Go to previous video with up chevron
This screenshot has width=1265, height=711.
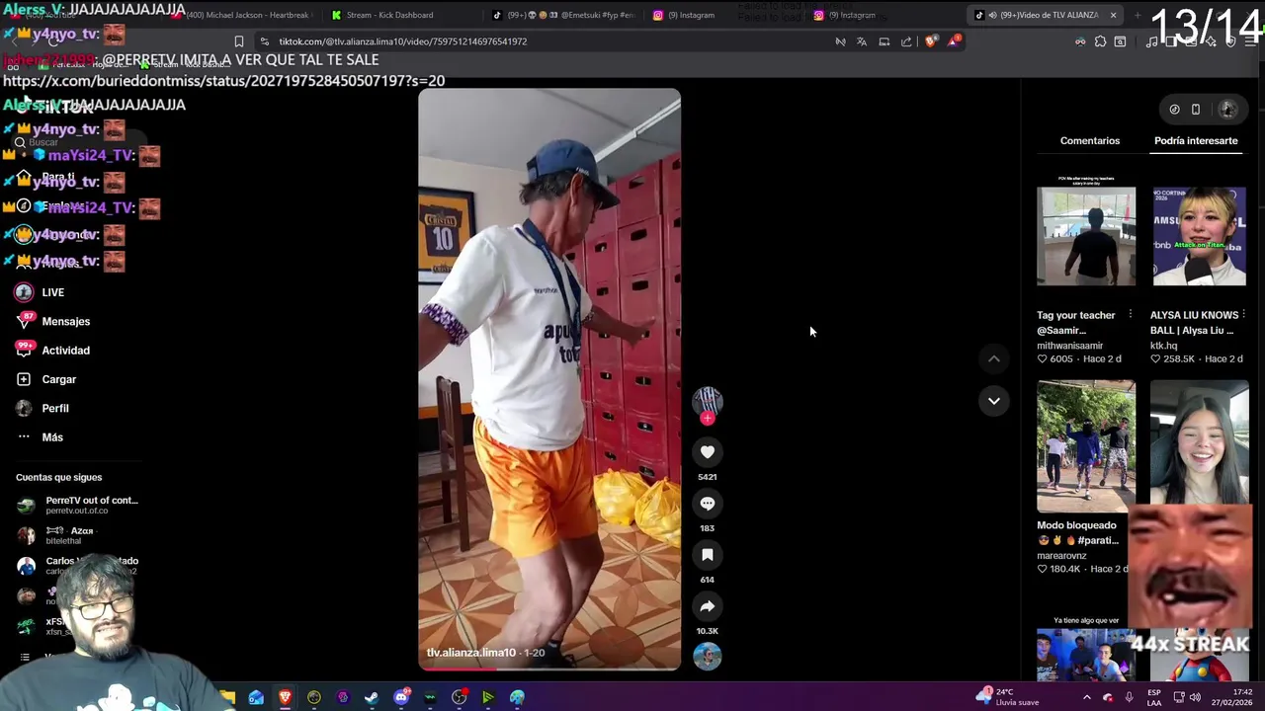(993, 359)
